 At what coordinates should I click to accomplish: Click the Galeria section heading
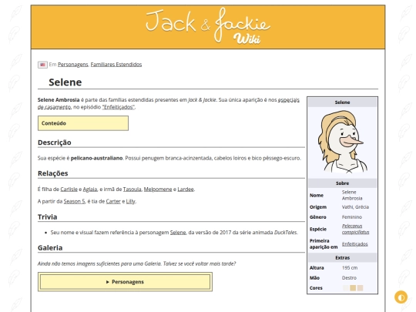point(50,248)
